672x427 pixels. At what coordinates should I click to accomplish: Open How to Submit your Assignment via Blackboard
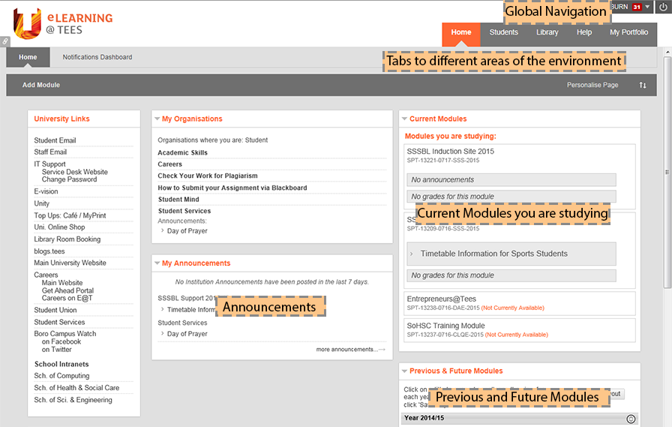pyautogui.click(x=232, y=188)
